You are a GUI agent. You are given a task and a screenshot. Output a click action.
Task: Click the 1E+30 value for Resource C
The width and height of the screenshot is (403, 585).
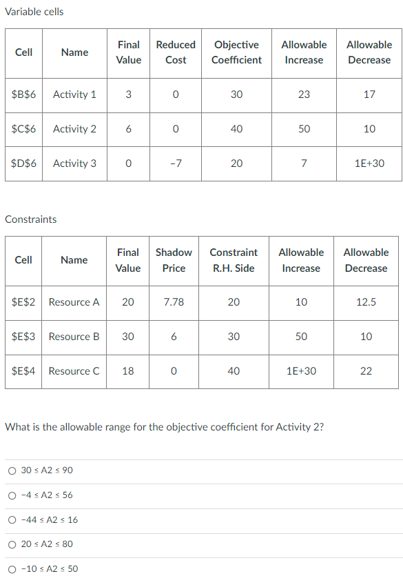[x=301, y=371]
